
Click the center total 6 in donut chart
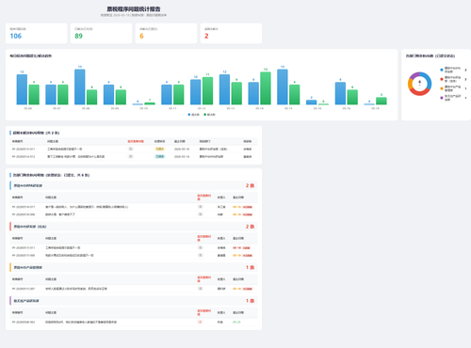pos(419,82)
